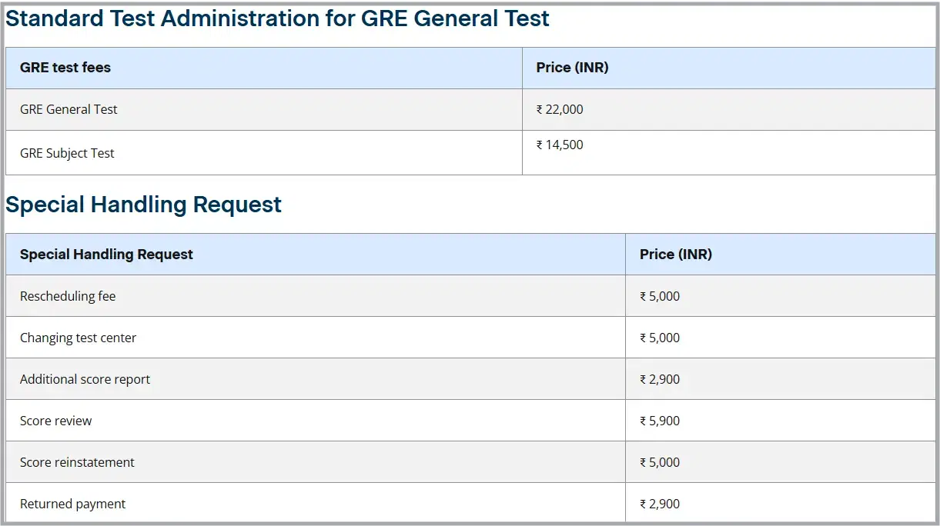Click the ₹ 22,000 price cell
Screen dimensions: 940x526
557,109
